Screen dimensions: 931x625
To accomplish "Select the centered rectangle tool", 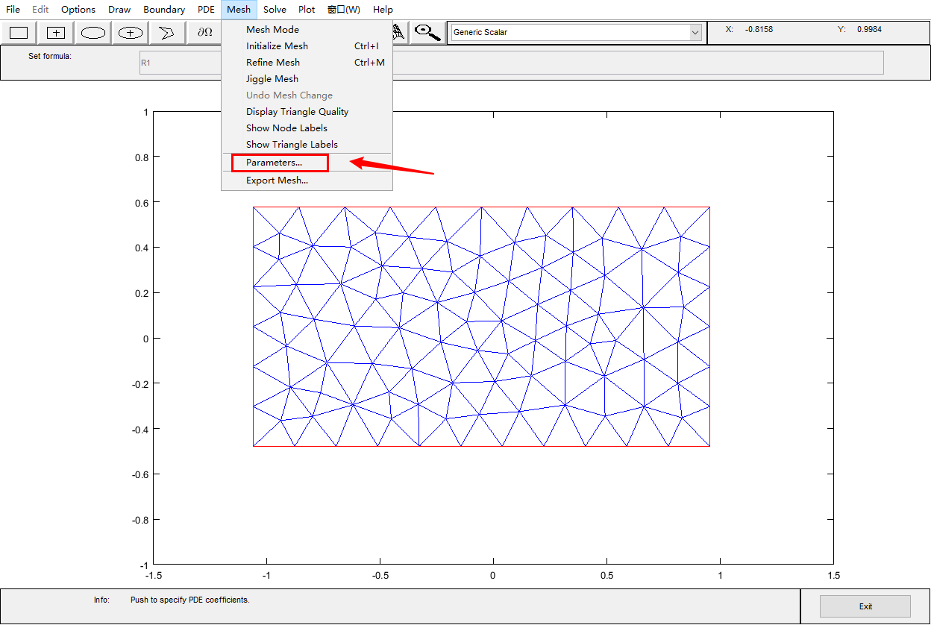I will tap(56, 32).
